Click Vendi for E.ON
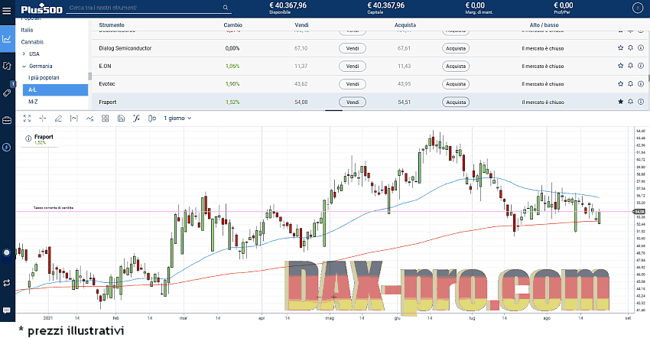Viewport: 650px width, 338px height. point(353,66)
